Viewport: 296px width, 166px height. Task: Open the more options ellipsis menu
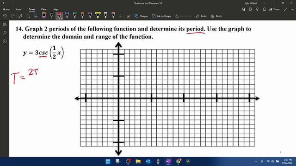point(292,9)
